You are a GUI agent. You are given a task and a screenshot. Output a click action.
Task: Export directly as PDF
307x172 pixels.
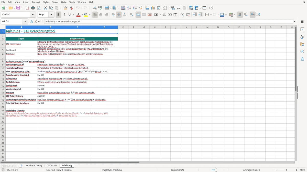point(27,8)
